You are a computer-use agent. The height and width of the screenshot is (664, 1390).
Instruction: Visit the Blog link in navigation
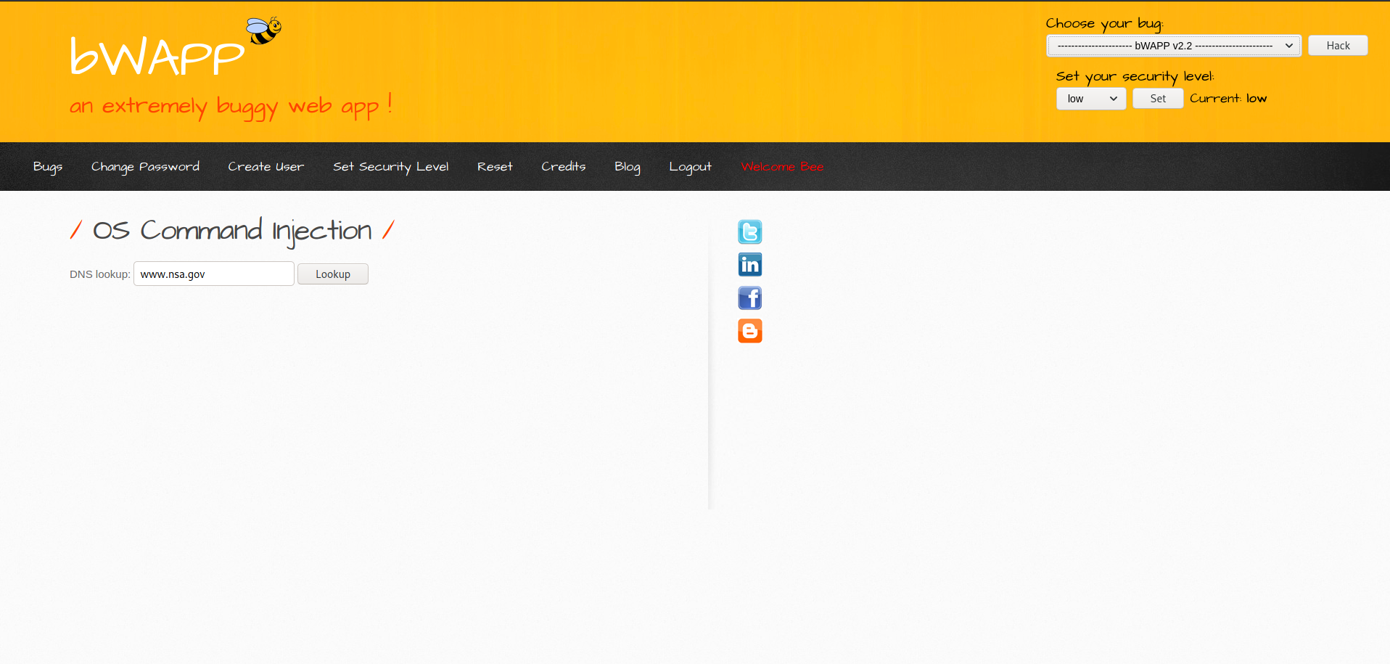tap(627, 167)
